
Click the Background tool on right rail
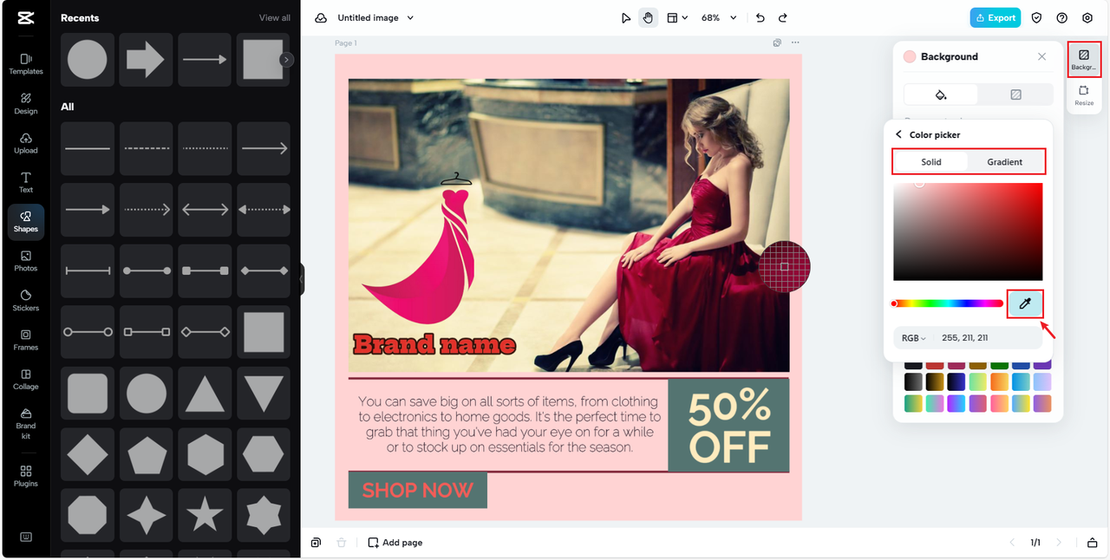[x=1084, y=59]
